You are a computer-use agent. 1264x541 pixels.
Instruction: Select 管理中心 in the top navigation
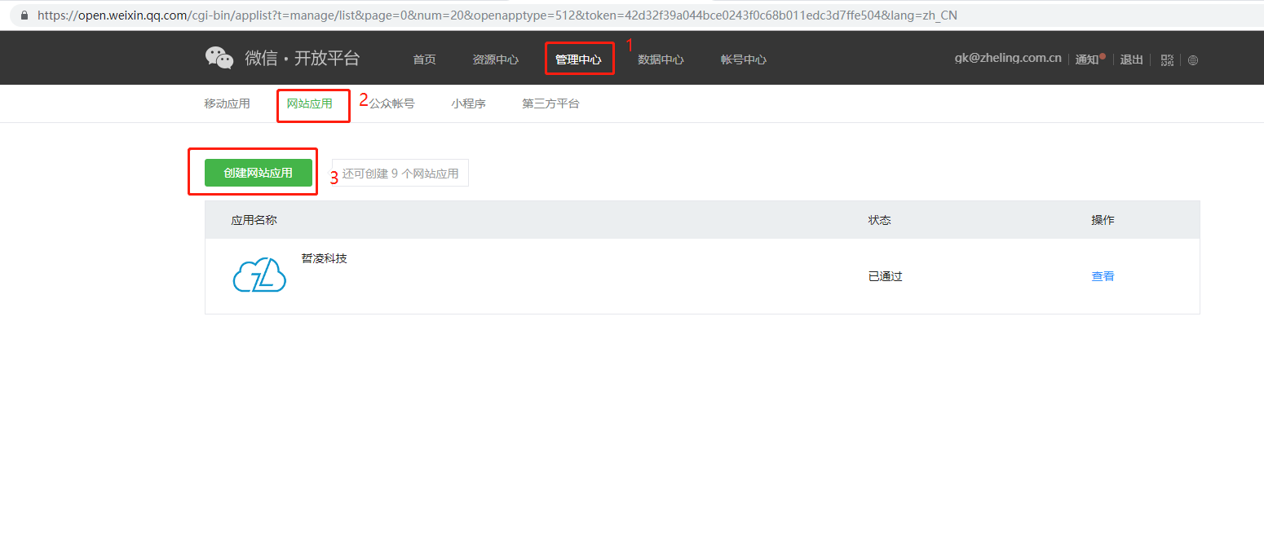pyautogui.click(x=578, y=59)
